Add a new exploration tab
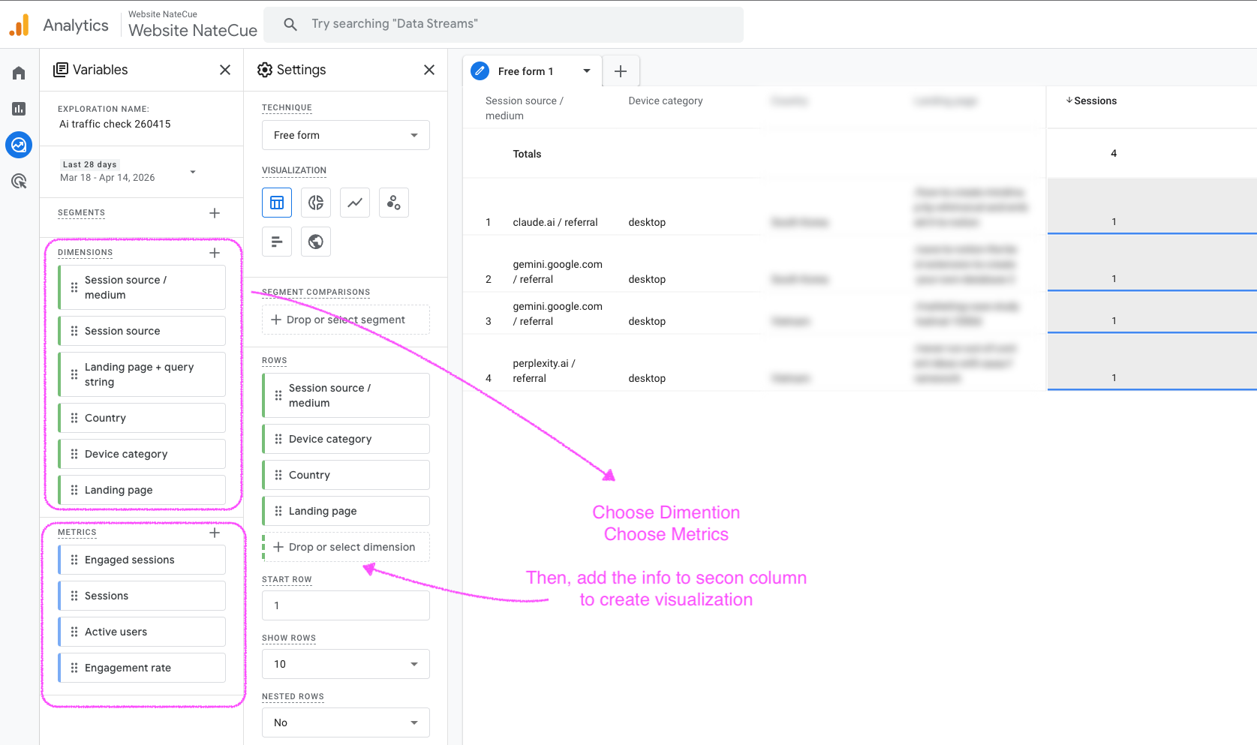This screenshot has height=745, width=1257. [621, 71]
